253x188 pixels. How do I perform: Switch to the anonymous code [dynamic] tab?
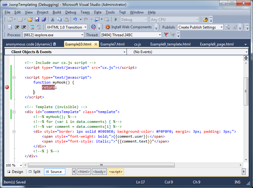pyautogui.click(x=31, y=44)
